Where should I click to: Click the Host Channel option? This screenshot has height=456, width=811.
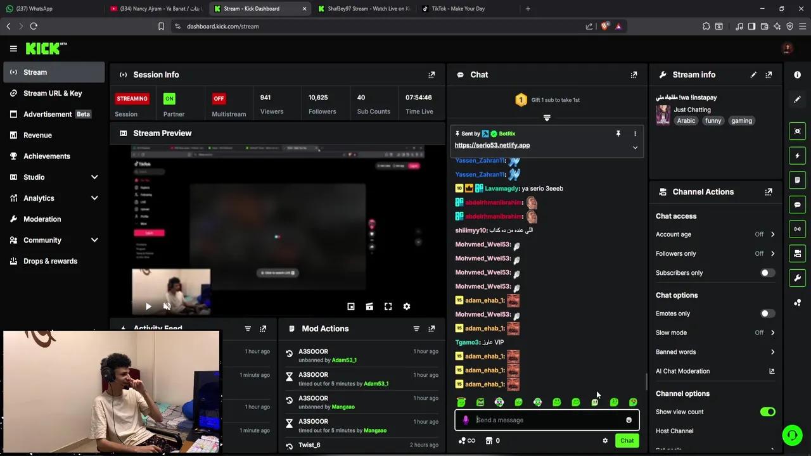coord(675,431)
